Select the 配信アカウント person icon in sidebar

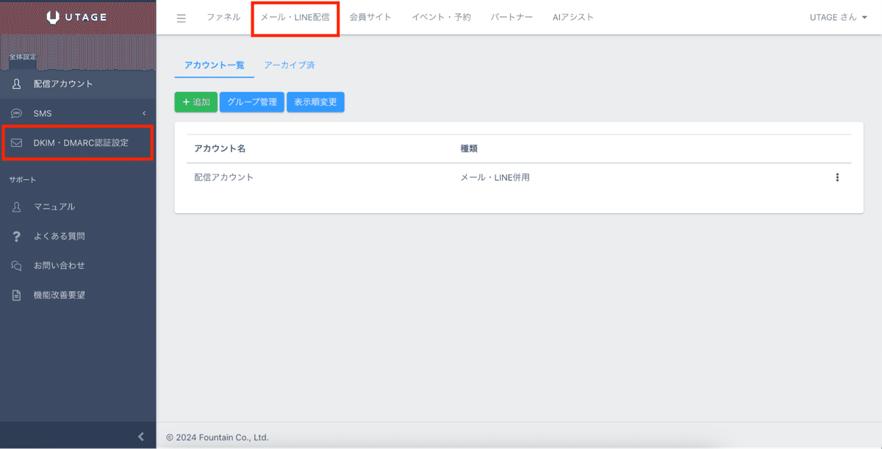tap(16, 84)
